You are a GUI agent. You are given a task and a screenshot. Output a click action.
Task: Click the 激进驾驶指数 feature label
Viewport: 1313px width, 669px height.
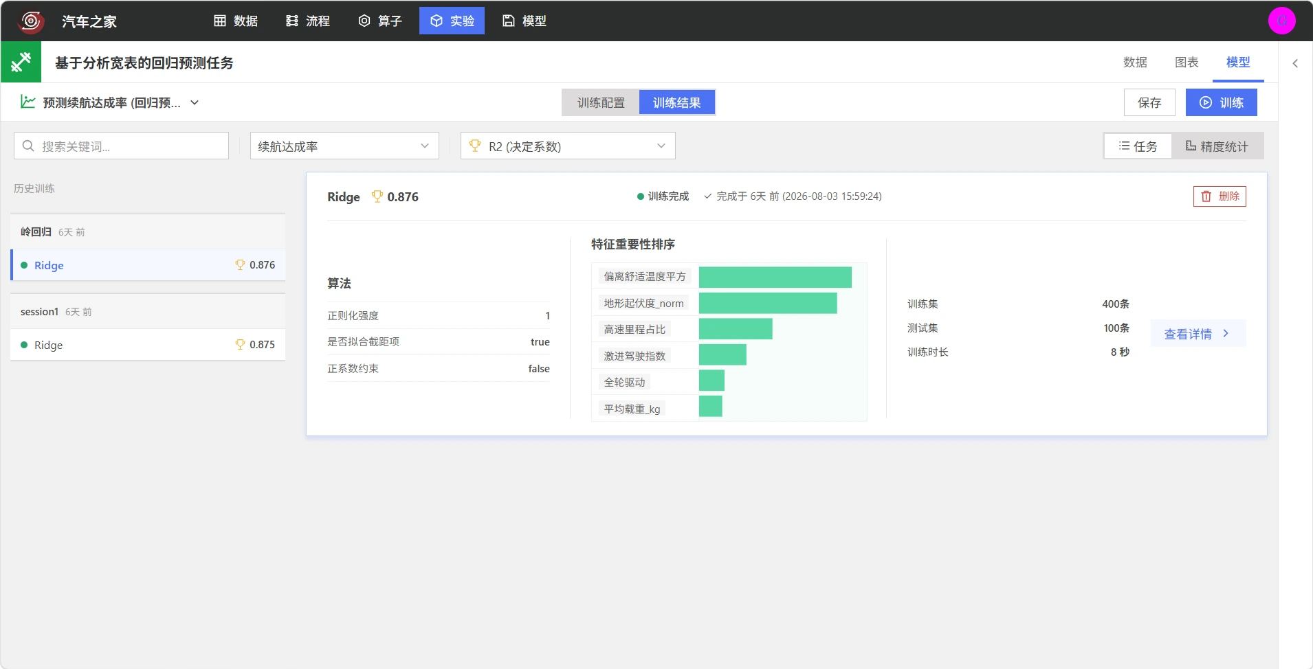635,356
